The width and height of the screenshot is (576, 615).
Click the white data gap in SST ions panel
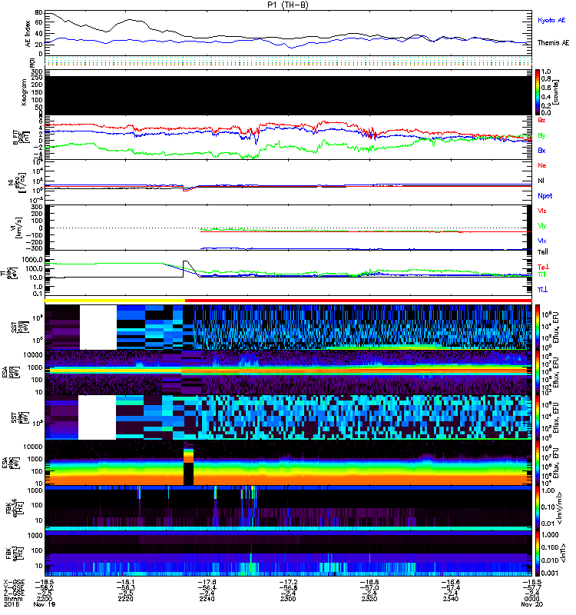click(x=98, y=327)
